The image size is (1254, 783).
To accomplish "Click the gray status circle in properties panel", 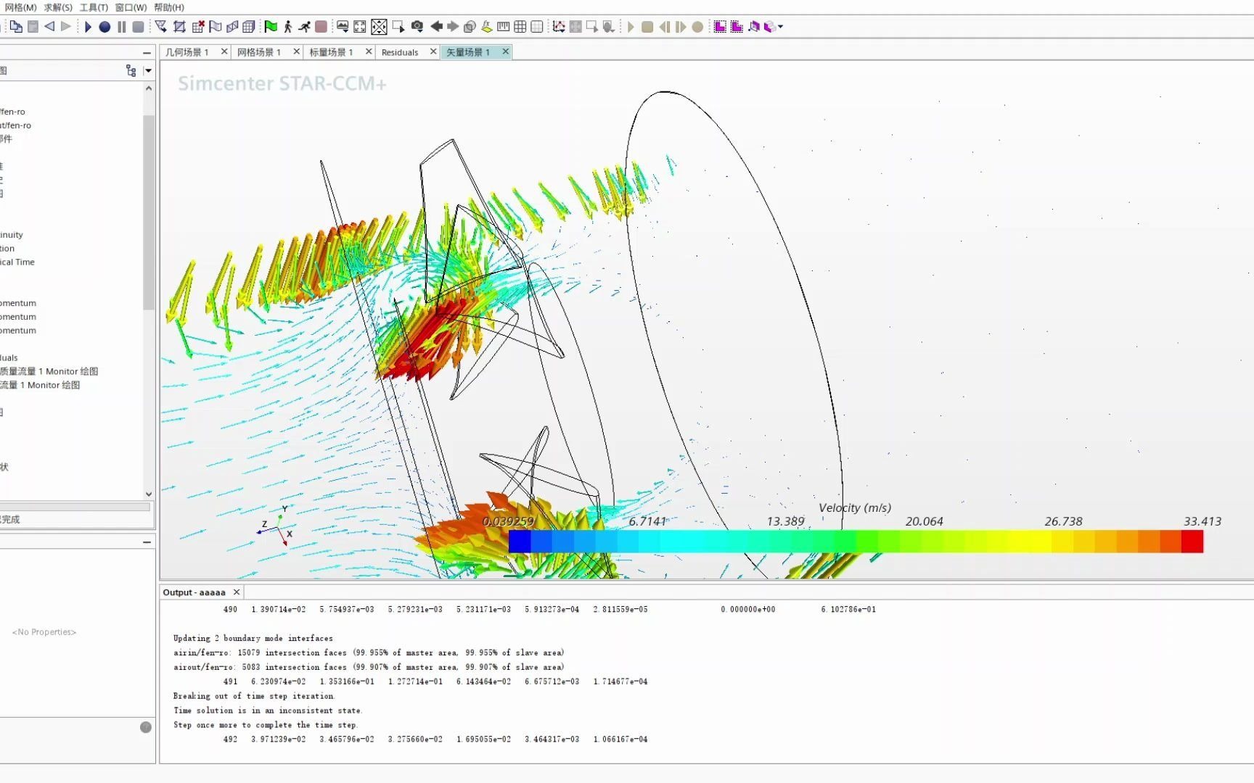I will [x=146, y=727].
